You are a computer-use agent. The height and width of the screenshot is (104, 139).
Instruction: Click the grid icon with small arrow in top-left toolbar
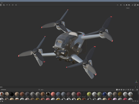4,5
